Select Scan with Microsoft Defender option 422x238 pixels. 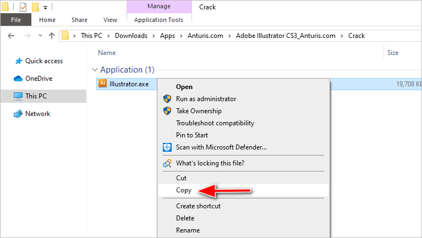pos(221,147)
